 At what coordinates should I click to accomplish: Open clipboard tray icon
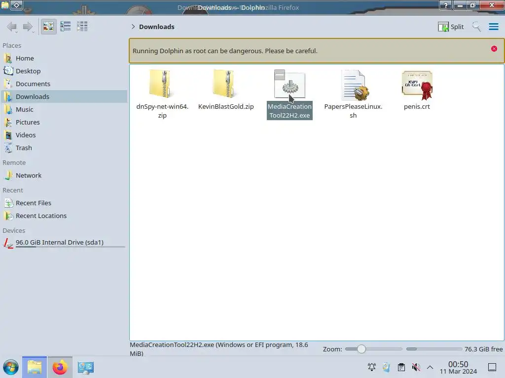(401, 367)
